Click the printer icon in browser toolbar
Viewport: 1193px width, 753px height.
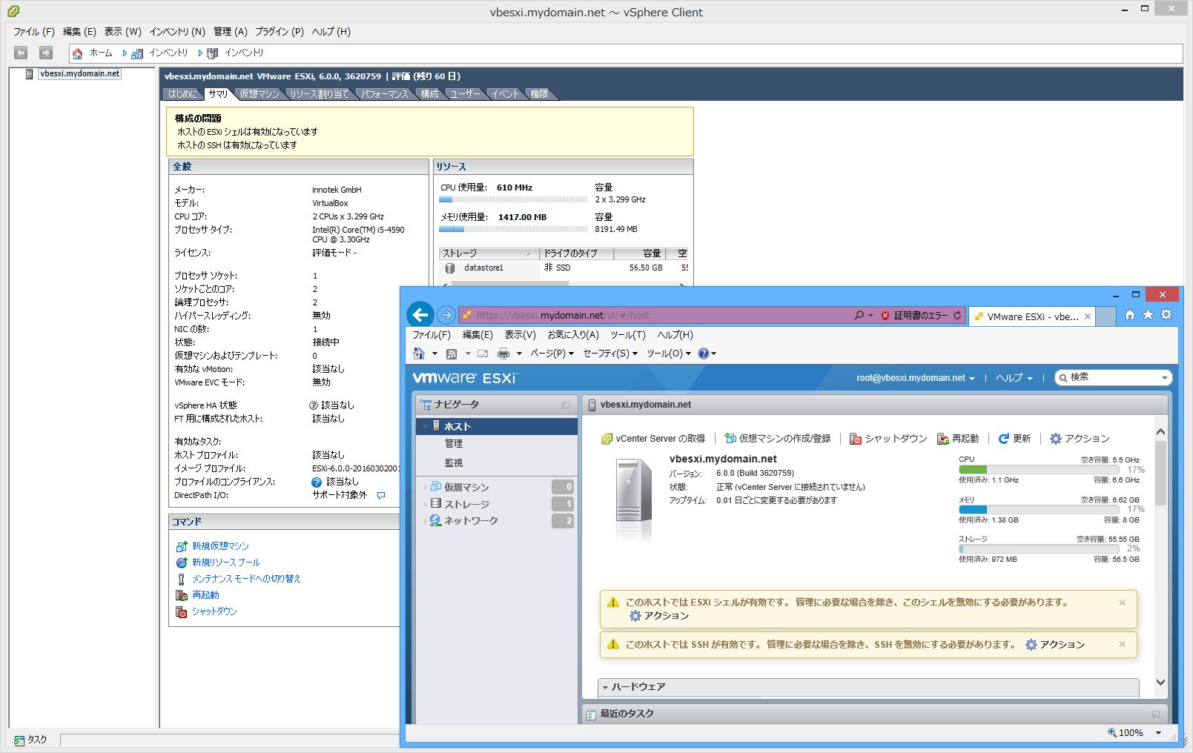pyautogui.click(x=503, y=354)
